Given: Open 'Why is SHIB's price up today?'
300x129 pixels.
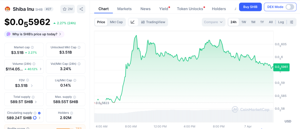Looking at the screenshot, I should [34, 34].
